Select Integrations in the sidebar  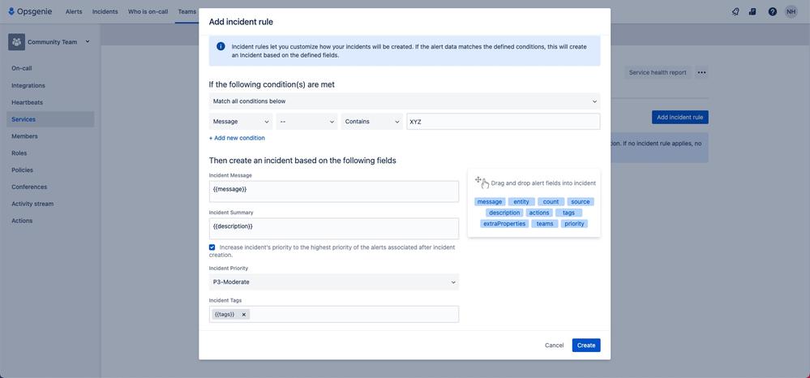[x=28, y=85]
